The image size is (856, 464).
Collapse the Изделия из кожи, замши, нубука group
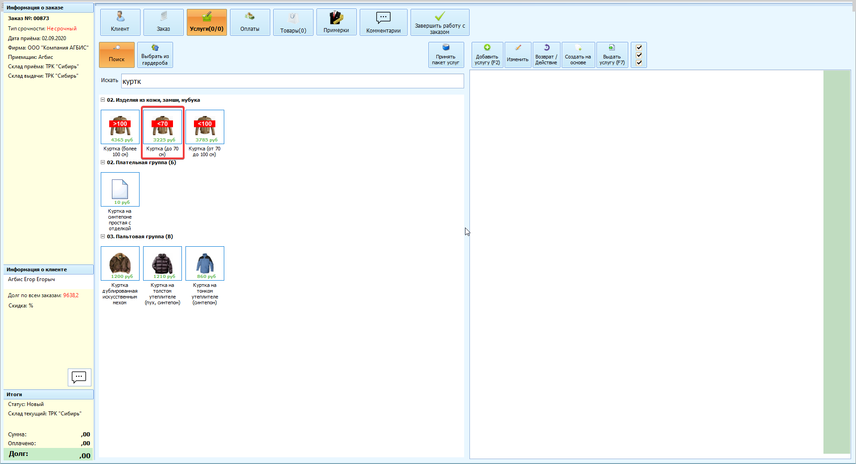click(x=103, y=100)
